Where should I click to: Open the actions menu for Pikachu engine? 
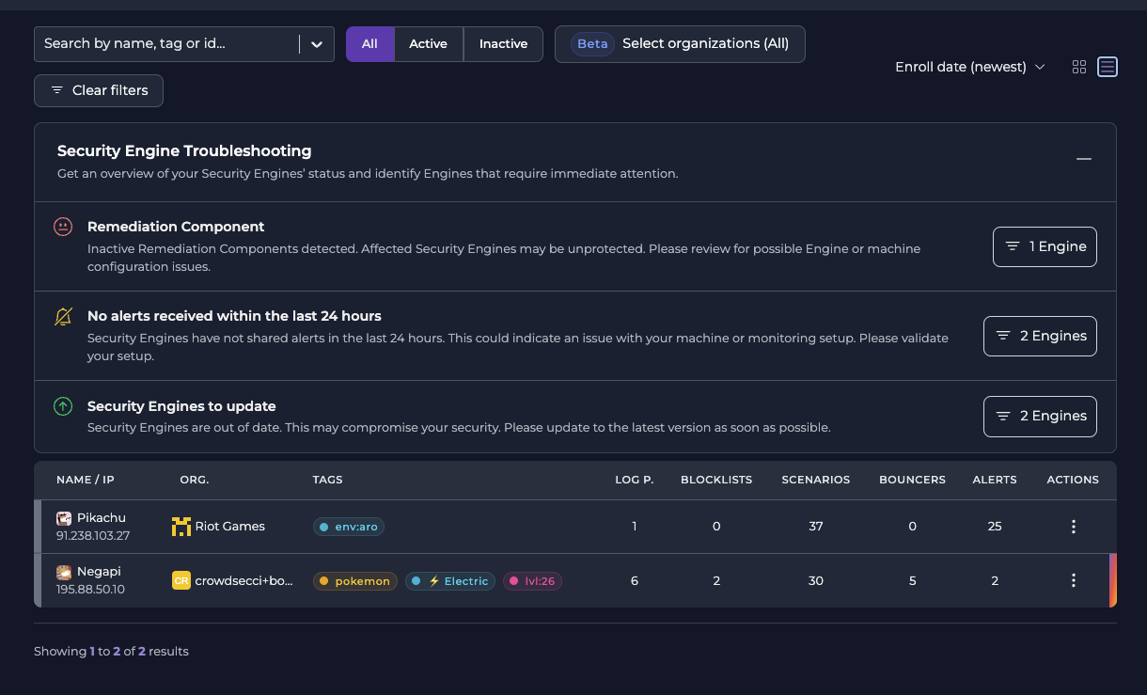point(1073,527)
